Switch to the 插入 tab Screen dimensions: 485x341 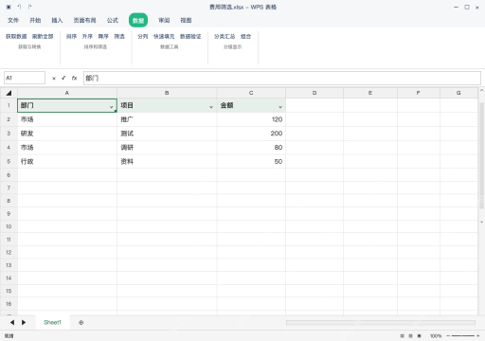[x=57, y=20]
